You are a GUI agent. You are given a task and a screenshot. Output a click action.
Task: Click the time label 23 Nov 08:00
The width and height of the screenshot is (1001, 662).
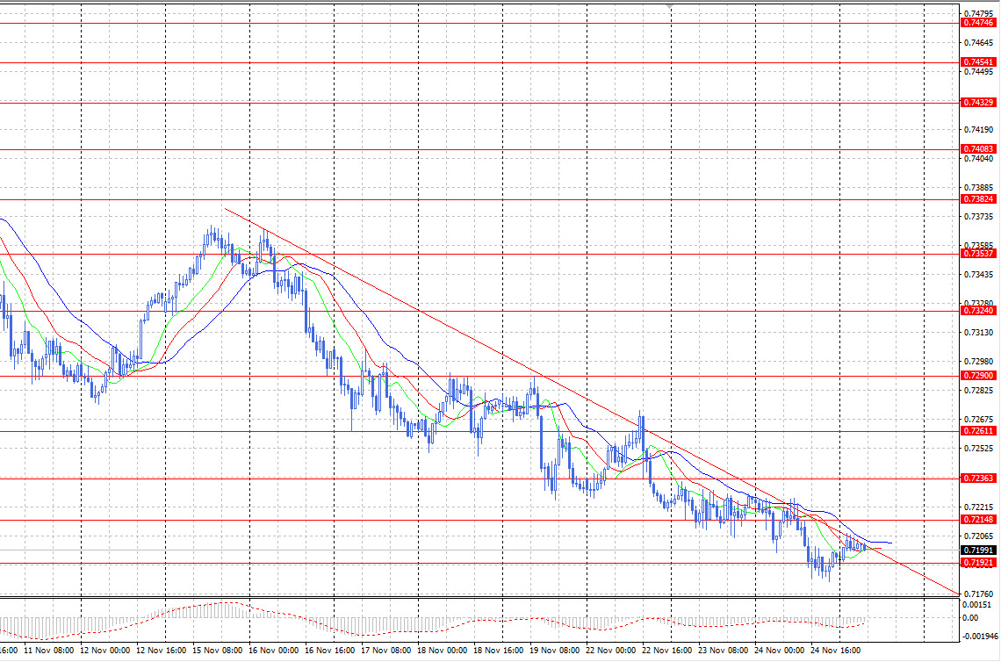pos(723,651)
